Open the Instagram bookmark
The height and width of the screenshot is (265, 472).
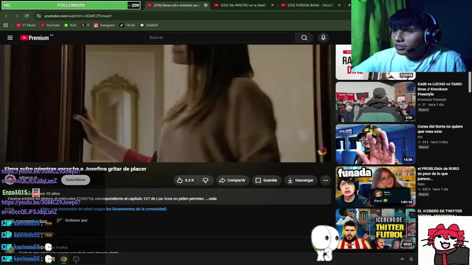tap(104, 25)
